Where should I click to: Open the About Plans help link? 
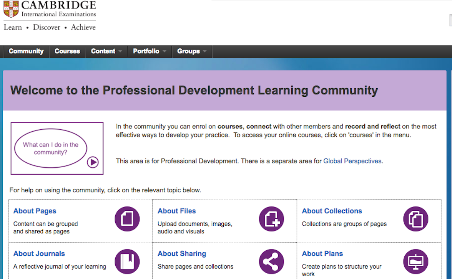pyautogui.click(x=322, y=254)
